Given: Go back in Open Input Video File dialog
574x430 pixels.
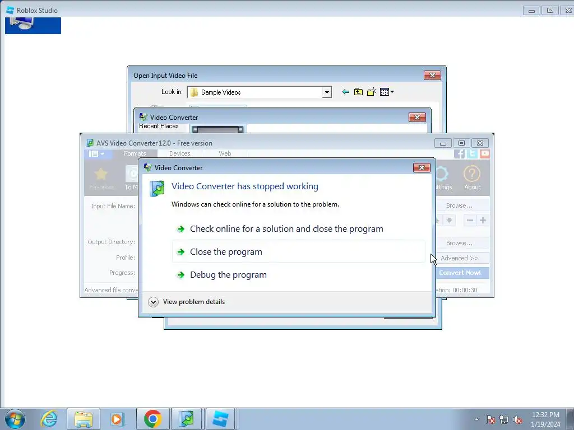Looking at the screenshot, I should (345, 92).
